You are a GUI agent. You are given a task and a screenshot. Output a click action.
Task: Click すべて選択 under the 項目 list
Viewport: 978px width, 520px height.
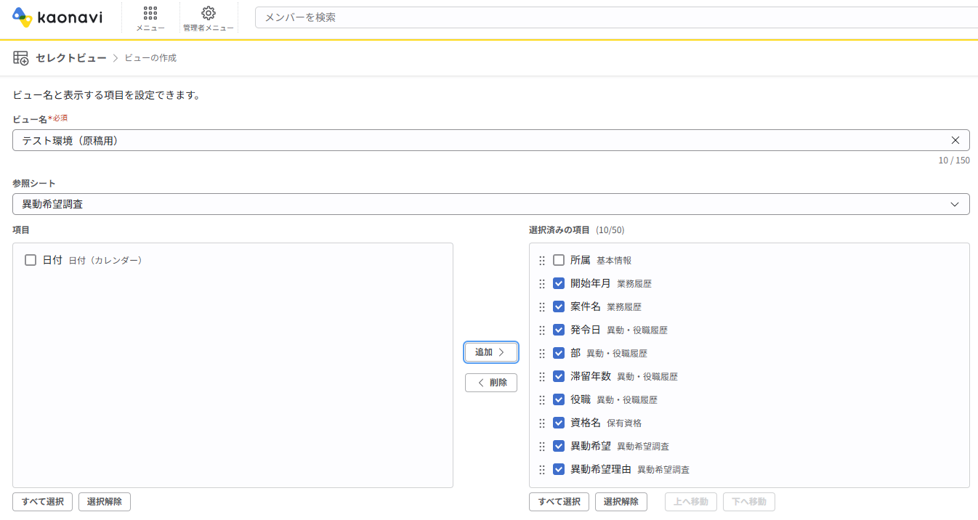tap(42, 502)
